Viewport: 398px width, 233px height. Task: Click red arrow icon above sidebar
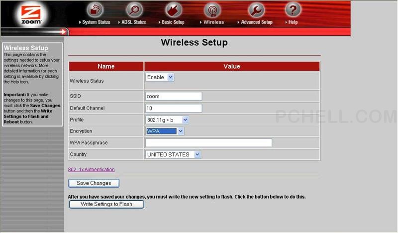click(x=62, y=32)
